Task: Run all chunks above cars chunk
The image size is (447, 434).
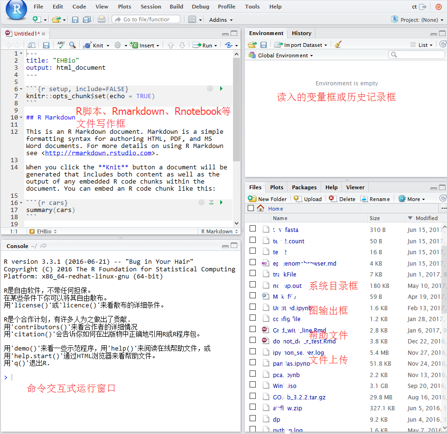Action: click(211, 203)
